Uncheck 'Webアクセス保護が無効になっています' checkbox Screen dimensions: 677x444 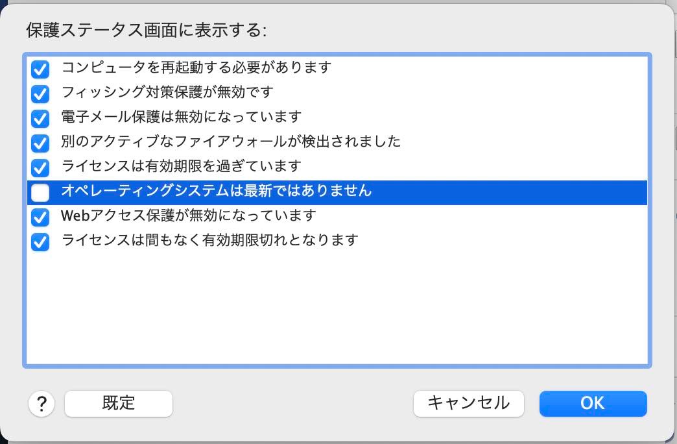tap(40, 217)
